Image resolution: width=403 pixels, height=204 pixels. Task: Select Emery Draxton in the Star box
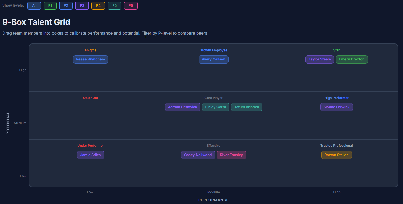click(352, 59)
